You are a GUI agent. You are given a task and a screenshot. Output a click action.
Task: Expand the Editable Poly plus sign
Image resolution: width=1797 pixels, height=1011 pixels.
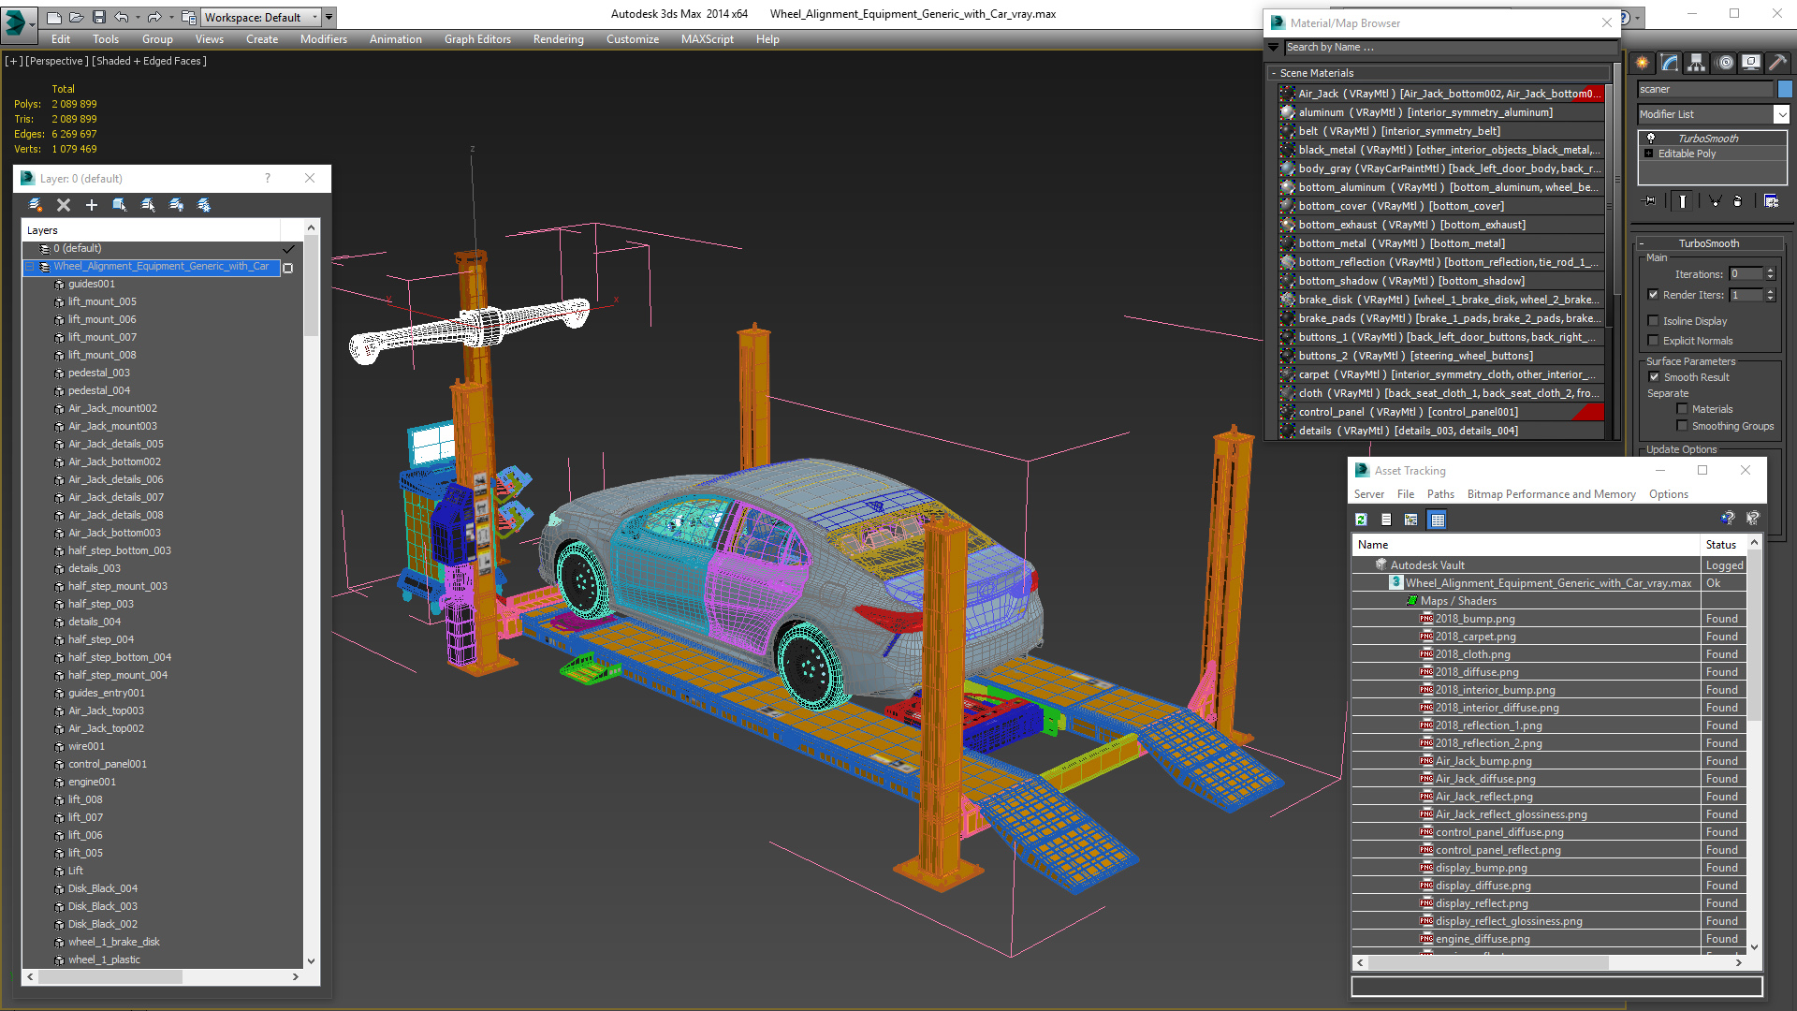(1649, 154)
